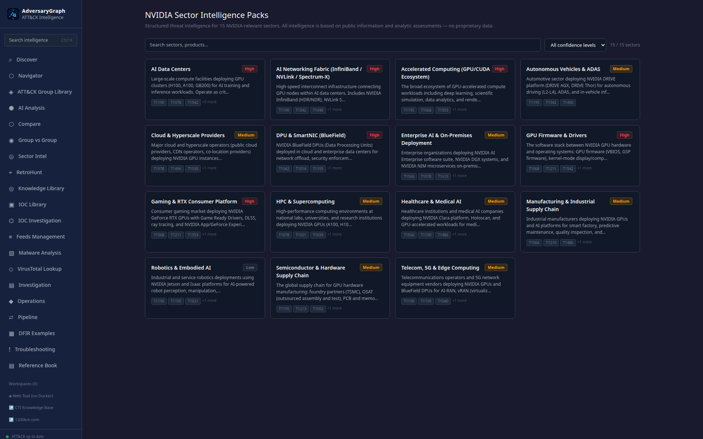Click the ATT&CK Group Library diamond icon
The height and width of the screenshot is (439, 703).
coord(11,92)
